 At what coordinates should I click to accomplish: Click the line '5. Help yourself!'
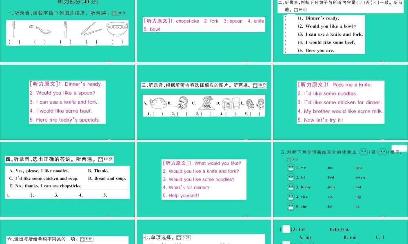click(x=181, y=196)
